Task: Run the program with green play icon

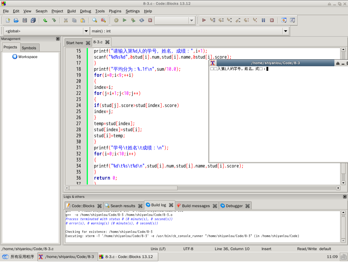Action: (x=124, y=21)
